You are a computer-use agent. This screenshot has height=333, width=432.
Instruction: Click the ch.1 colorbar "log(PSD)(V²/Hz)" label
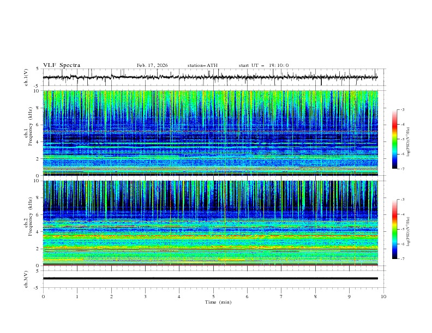click(409, 142)
